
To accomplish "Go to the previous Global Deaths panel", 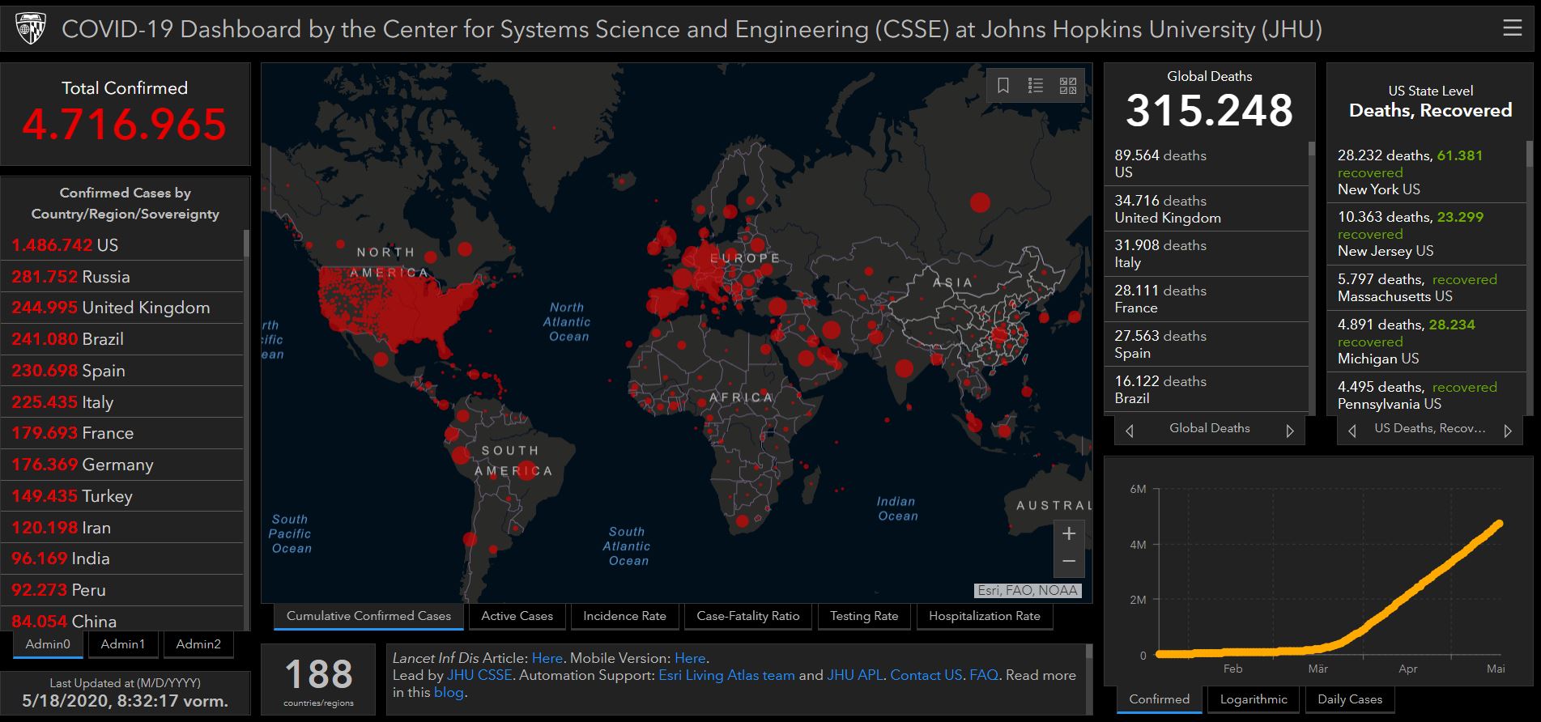I will pos(1130,431).
